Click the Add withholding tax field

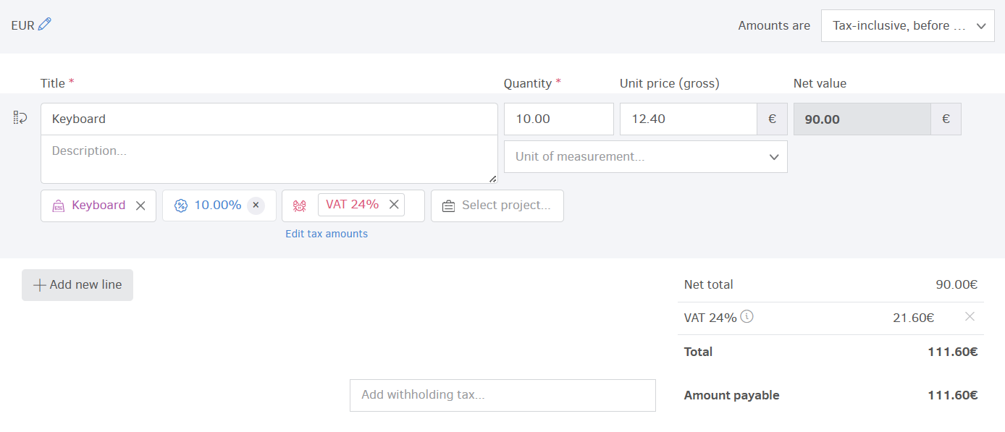[x=502, y=395]
